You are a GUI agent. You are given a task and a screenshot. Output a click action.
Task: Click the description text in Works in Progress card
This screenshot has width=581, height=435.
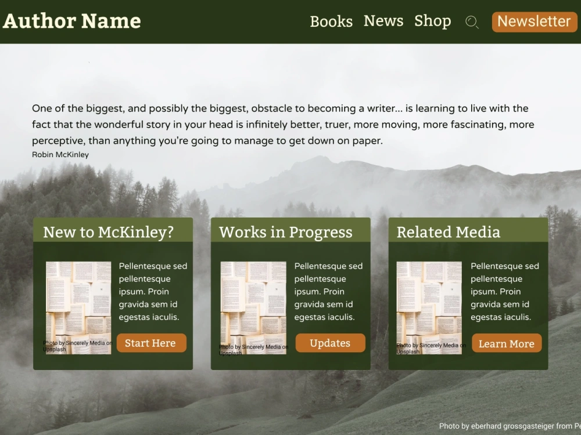click(x=328, y=292)
